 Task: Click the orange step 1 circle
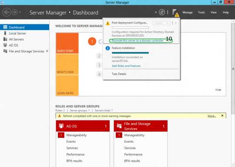(x=92, y=41)
